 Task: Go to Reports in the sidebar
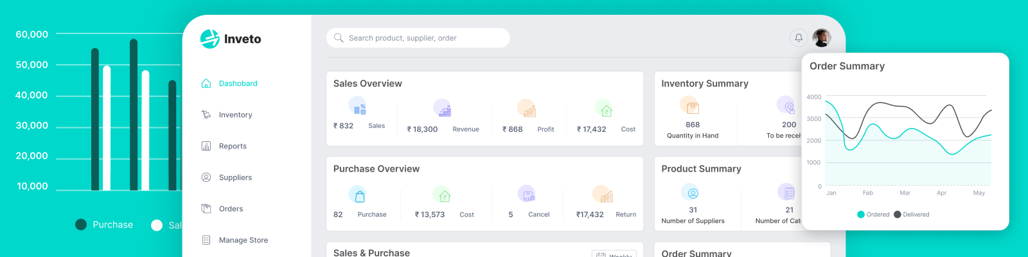[233, 146]
